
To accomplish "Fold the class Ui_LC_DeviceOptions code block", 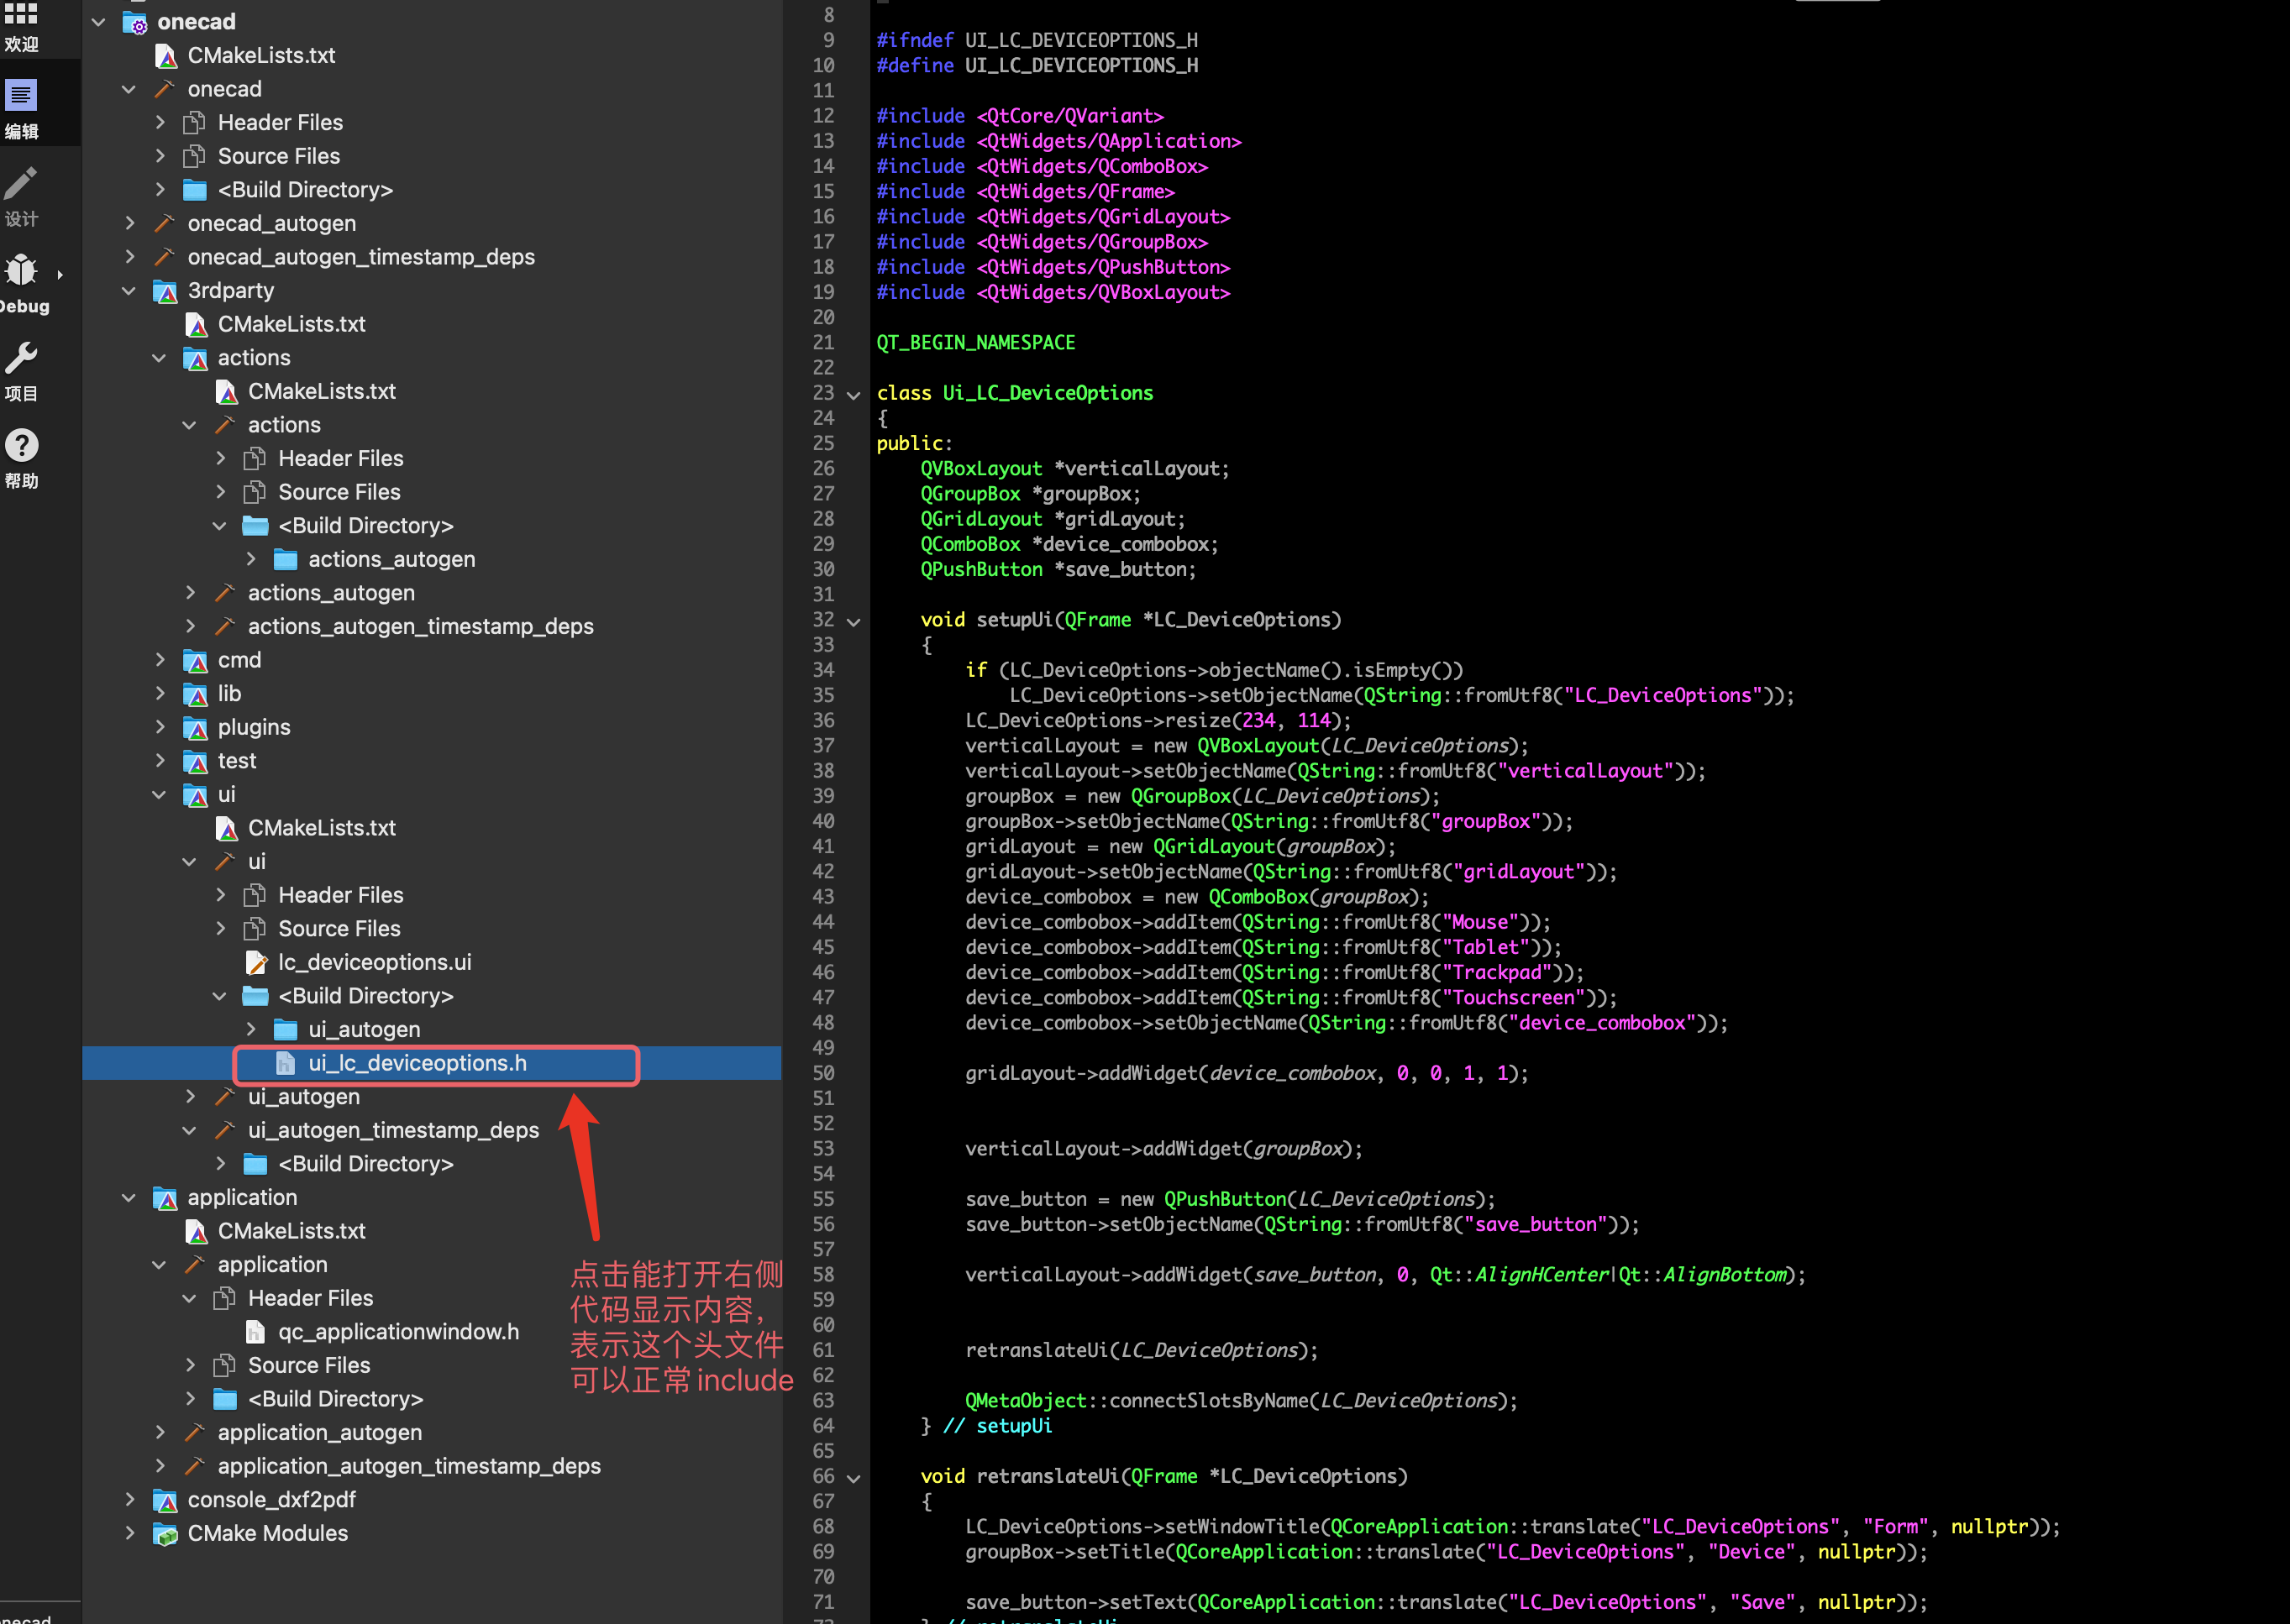I will 853,395.
